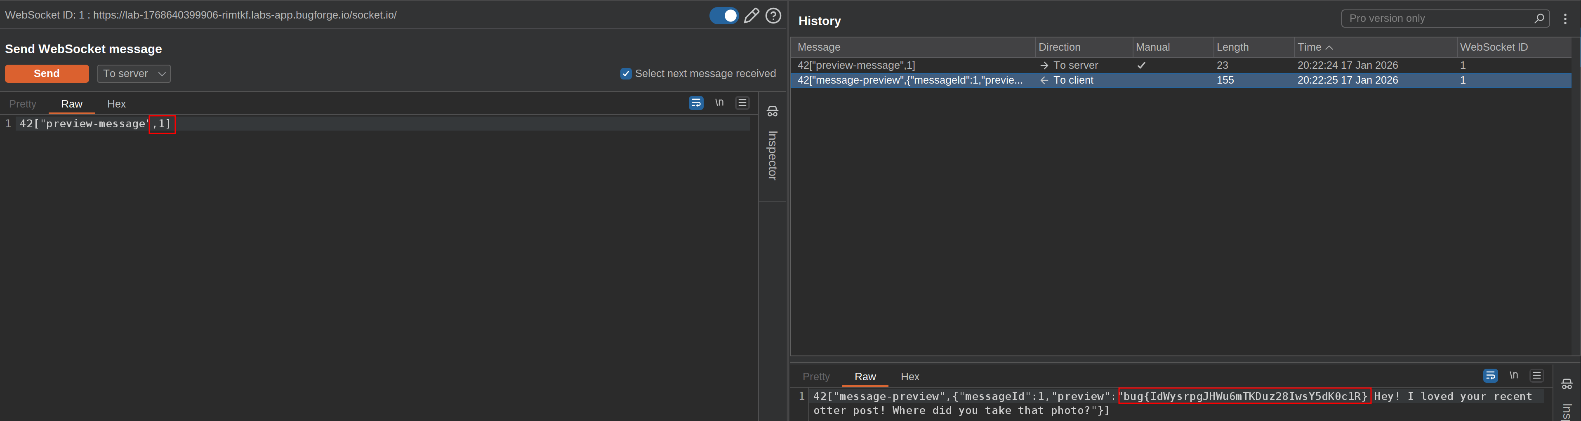This screenshot has height=421, width=1581.
Task: Toggle word wrap in response viewer
Action: click(x=1490, y=376)
